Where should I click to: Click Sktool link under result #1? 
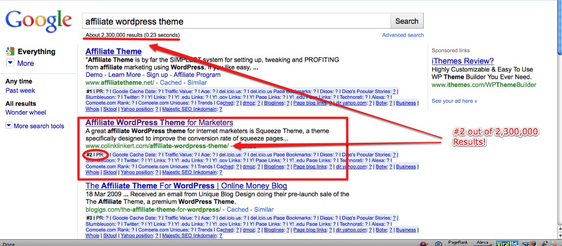tap(110, 109)
